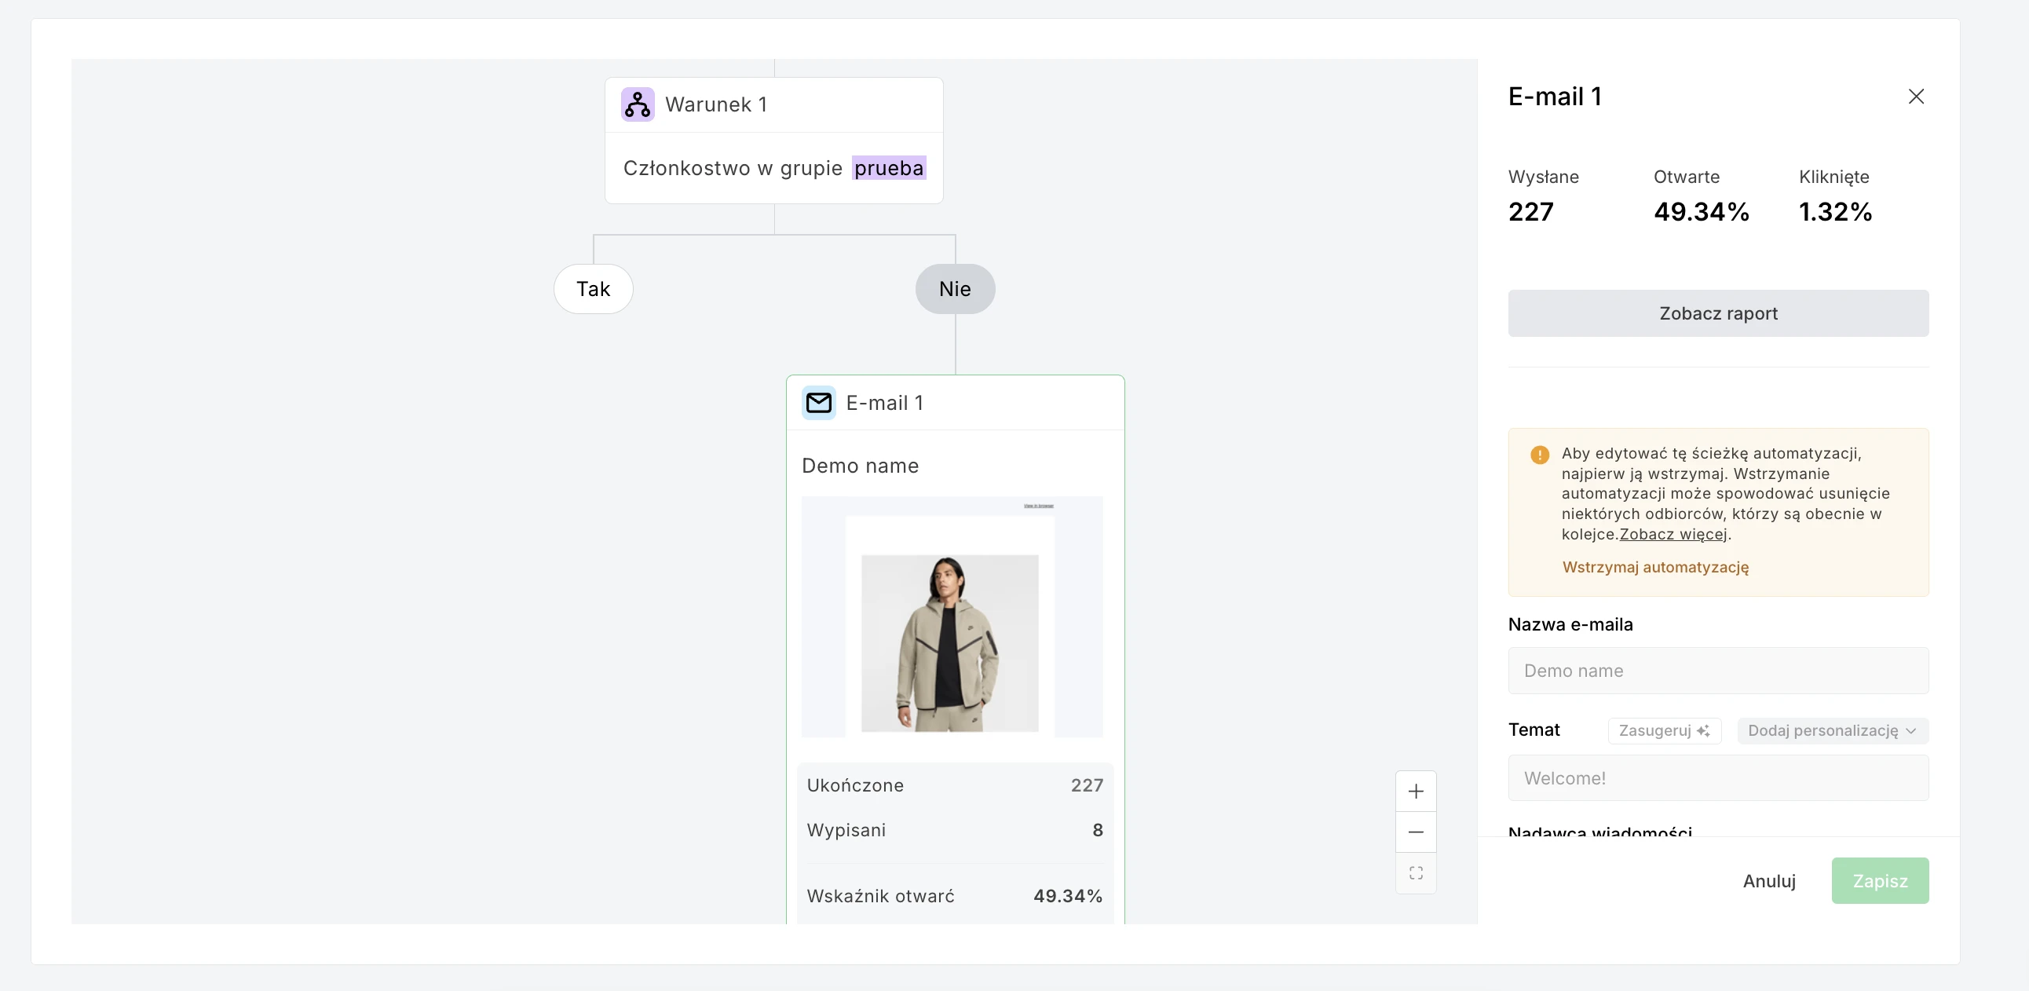Click Zobacz raport button

(x=1718, y=313)
